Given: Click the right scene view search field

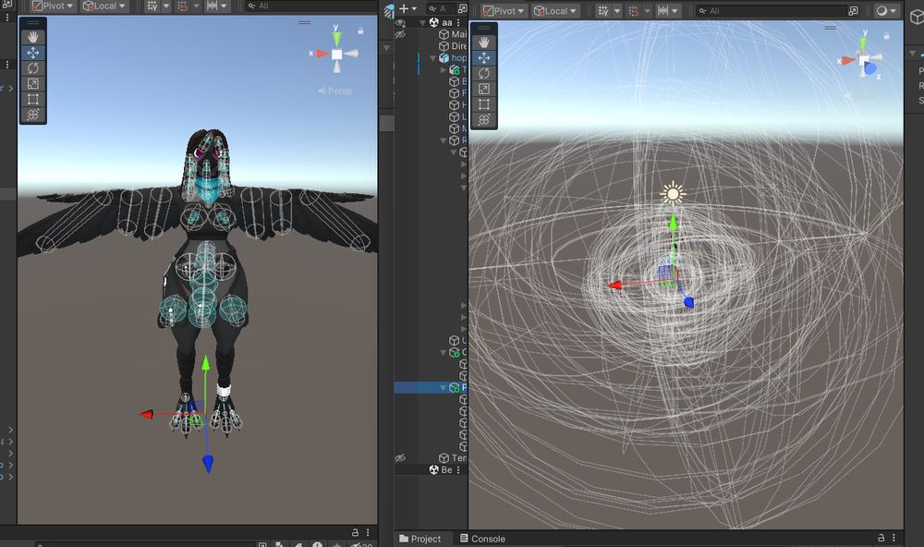Looking at the screenshot, I should 776,11.
